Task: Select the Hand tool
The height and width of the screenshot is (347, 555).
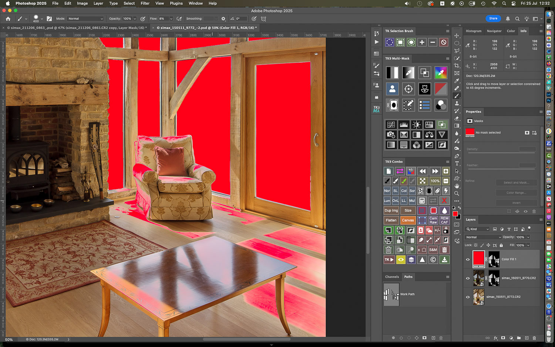Action: [x=457, y=186]
